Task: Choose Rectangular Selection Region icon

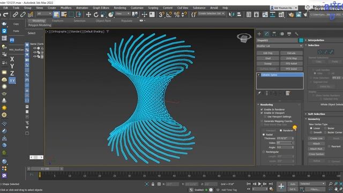Action: (71, 14)
